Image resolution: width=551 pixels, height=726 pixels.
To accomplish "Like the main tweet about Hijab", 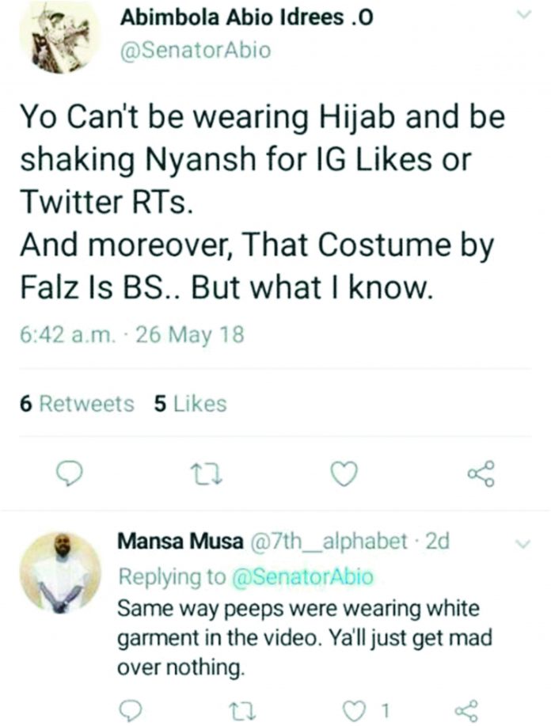I will (x=342, y=474).
